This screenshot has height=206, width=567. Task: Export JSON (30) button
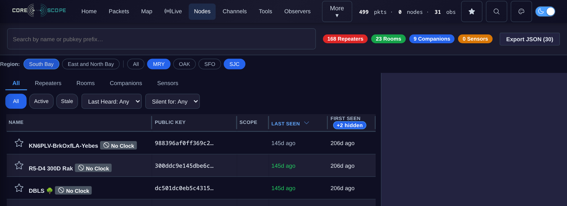[529, 39]
